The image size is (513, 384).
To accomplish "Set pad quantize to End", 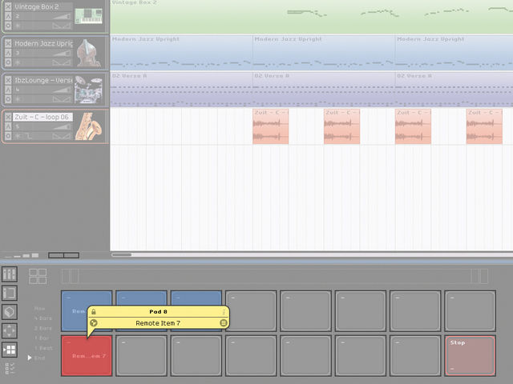I will 39,358.
